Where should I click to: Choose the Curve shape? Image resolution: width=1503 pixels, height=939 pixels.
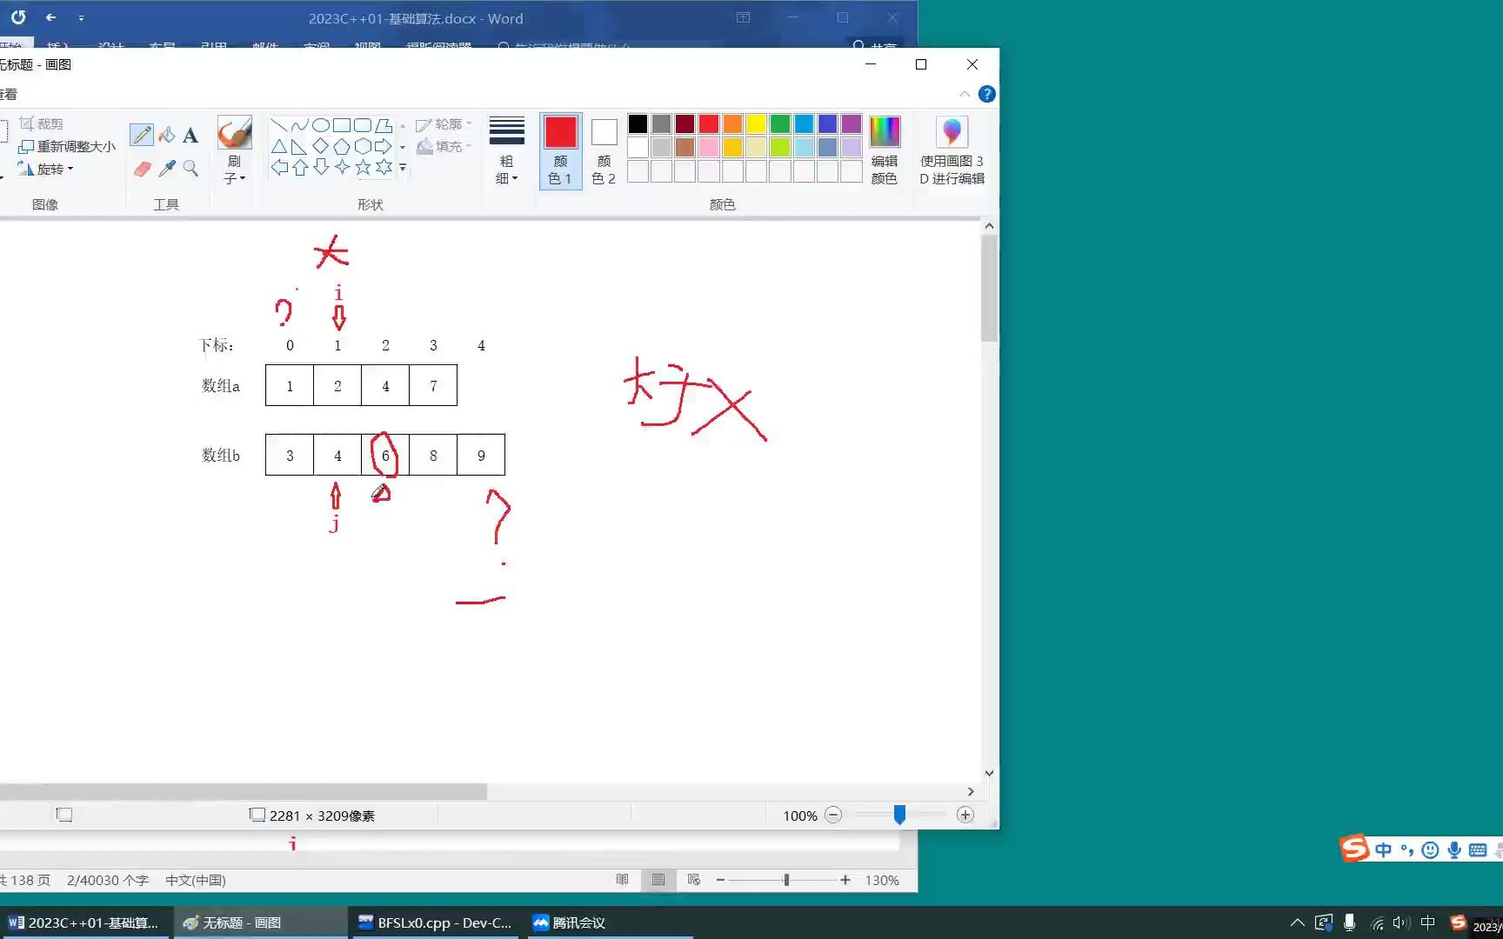tap(300, 125)
